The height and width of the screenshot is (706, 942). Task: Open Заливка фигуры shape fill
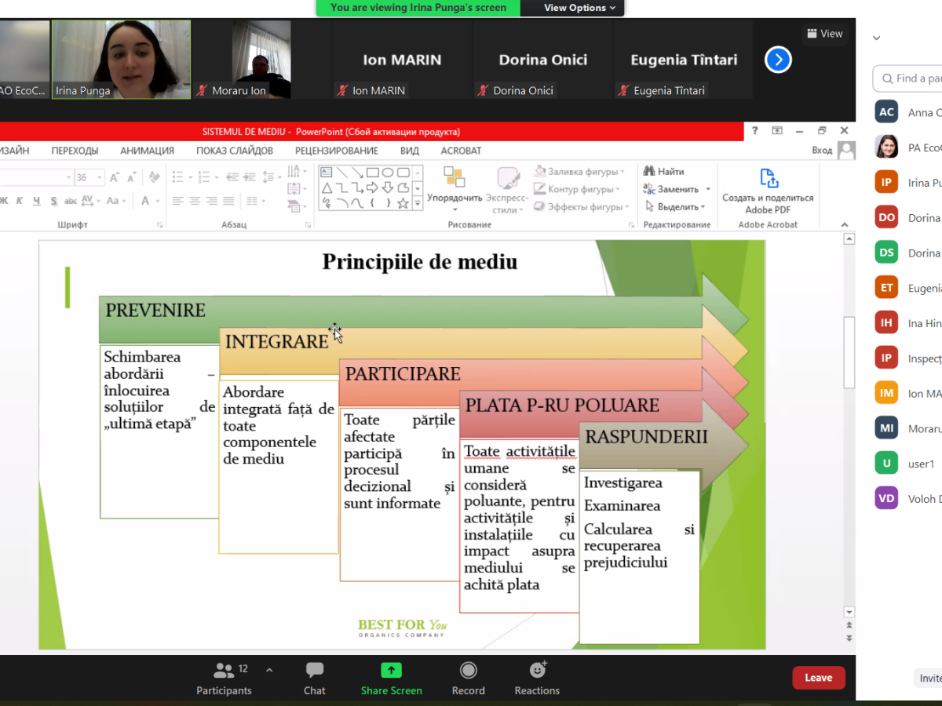pyautogui.click(x=580, y=171)
